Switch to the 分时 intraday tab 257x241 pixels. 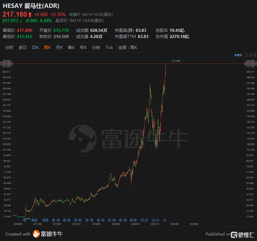pyautogui.click(x=9, y=48)
